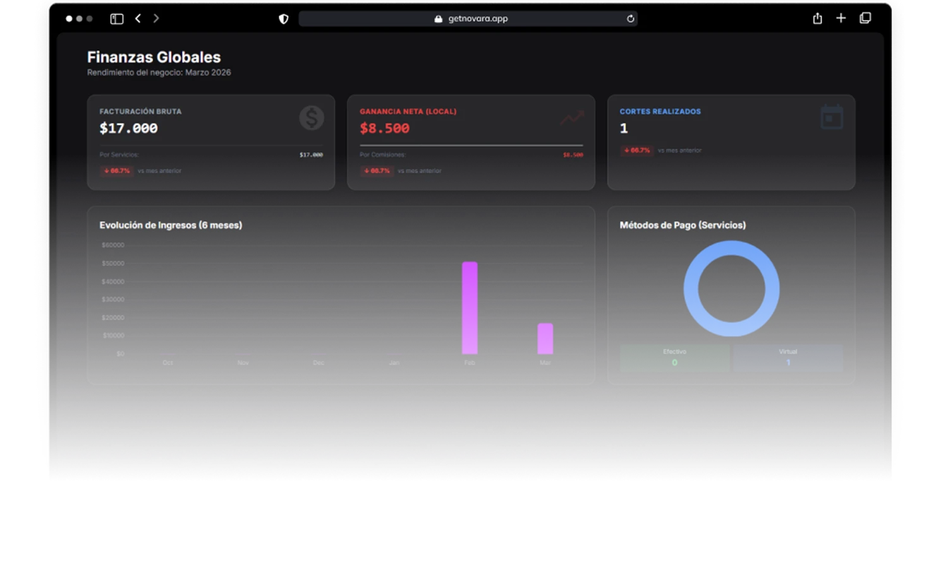Go forward with the browser forward arrow

point(156,19)
